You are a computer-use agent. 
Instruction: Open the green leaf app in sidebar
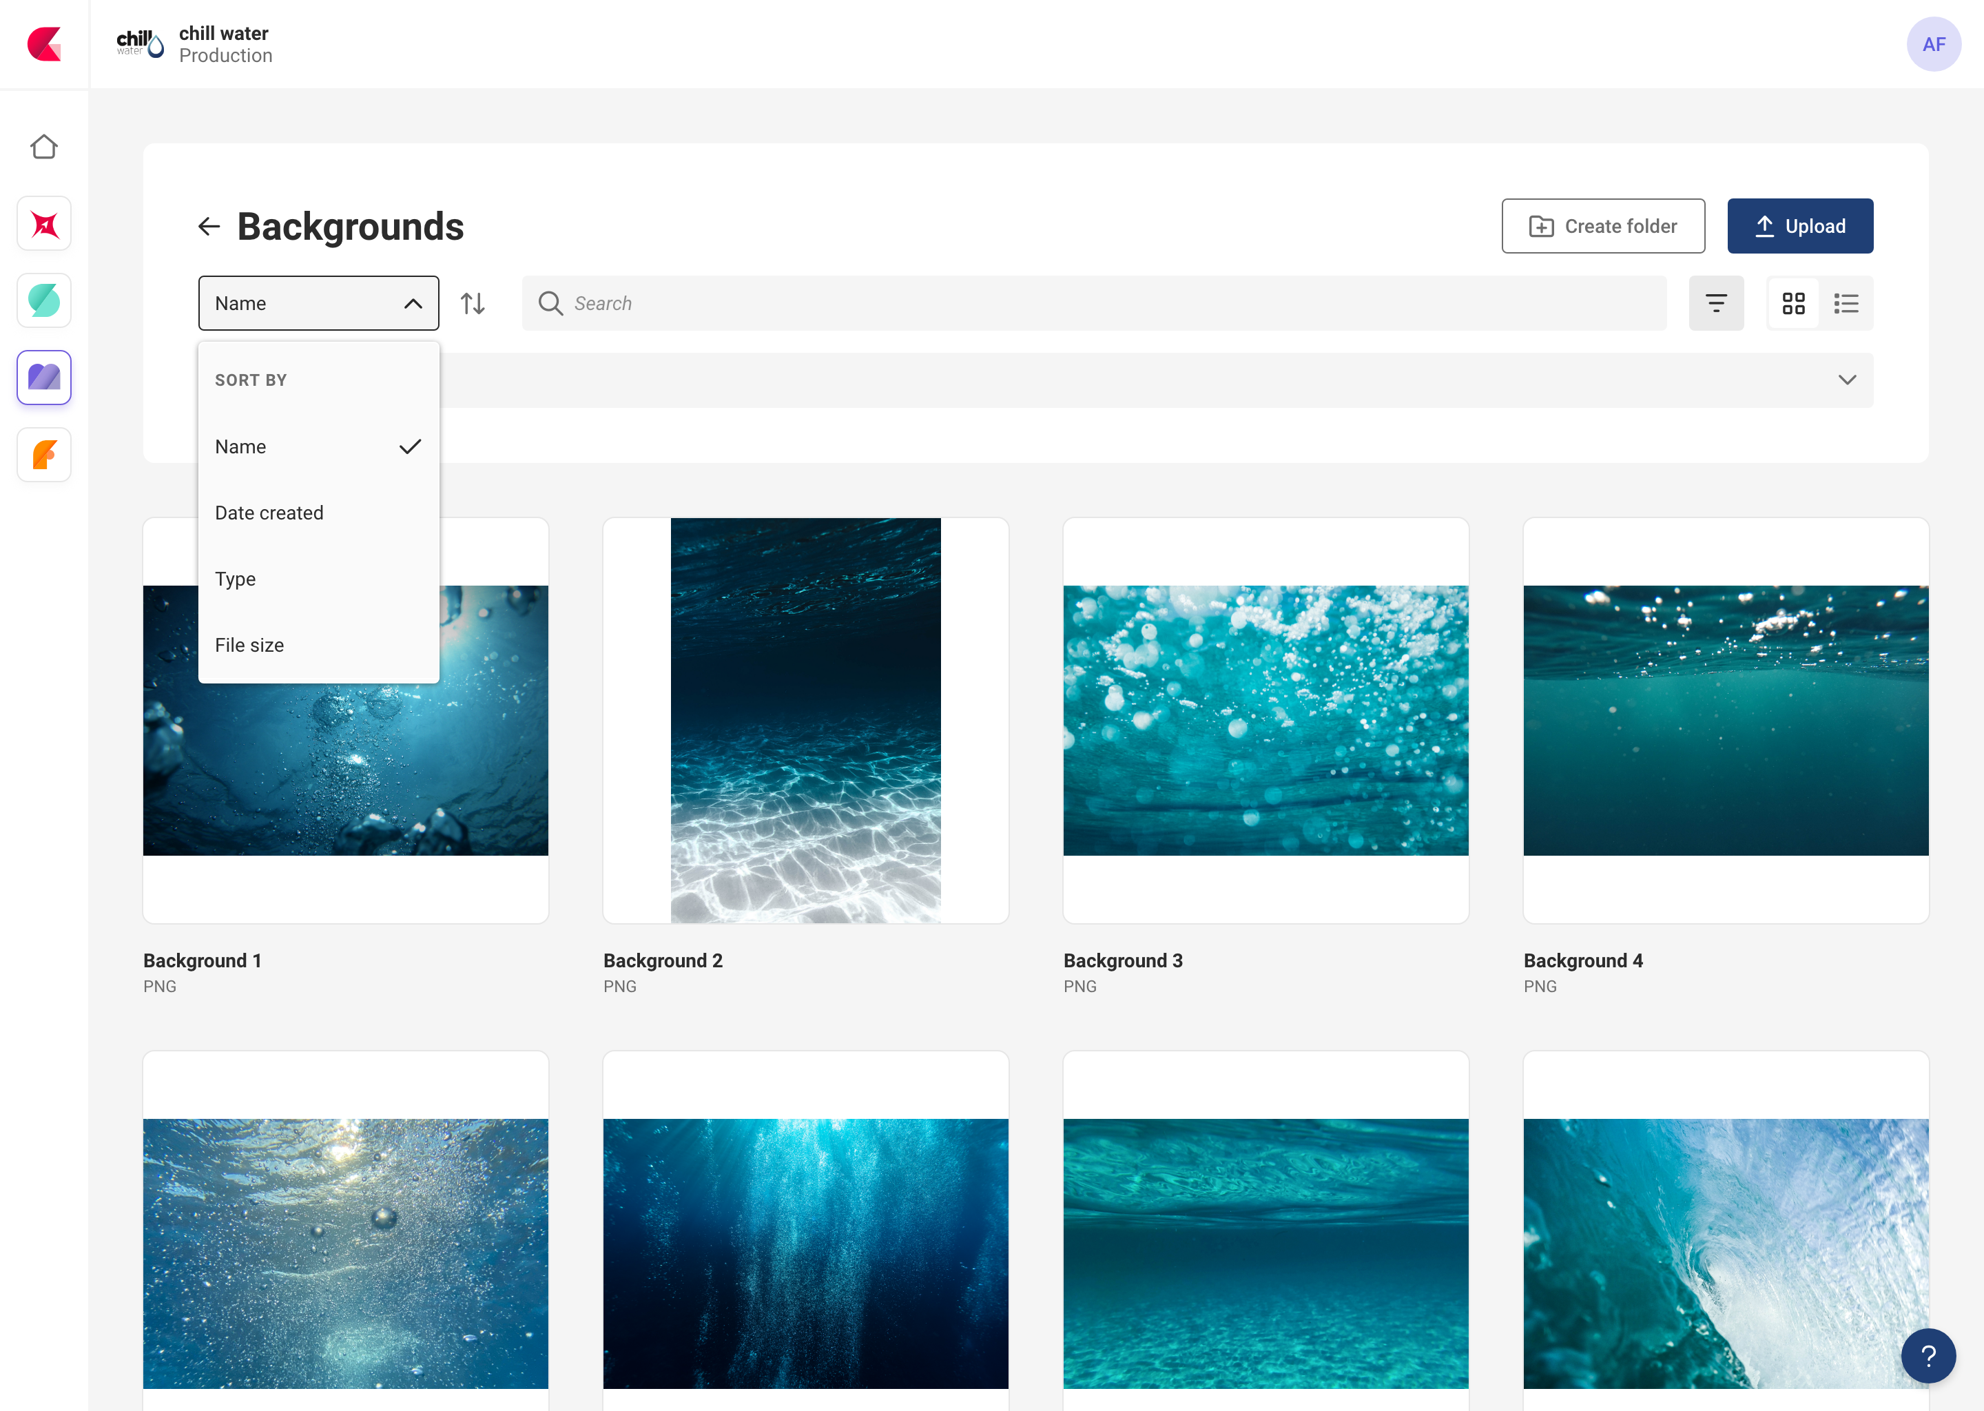pyautogui.click(x=44, y=300)
